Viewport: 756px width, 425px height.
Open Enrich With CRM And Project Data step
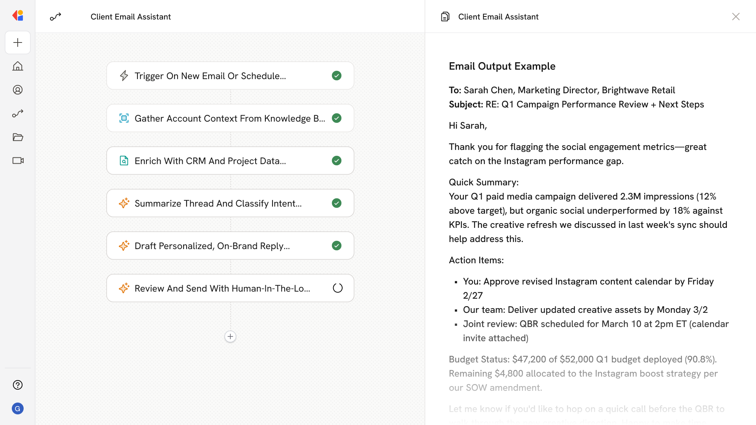pyautogui.click(x=210, y=161)
